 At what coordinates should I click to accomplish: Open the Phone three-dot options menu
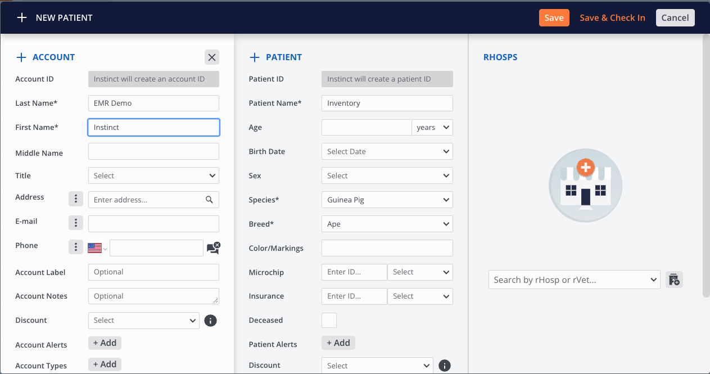(75, 247)
